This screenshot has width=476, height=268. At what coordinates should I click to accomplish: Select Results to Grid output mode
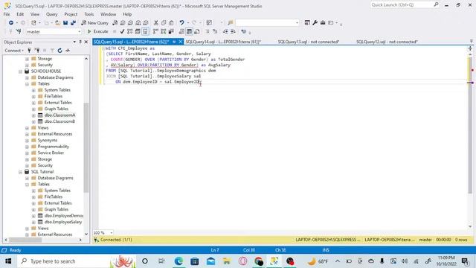189,31
